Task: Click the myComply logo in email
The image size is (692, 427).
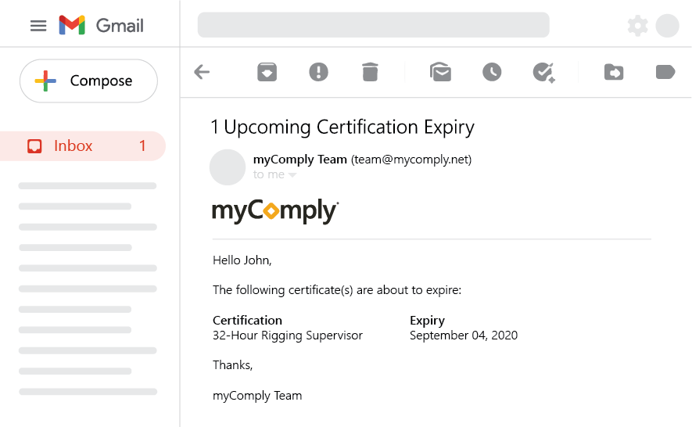Action: [275, 211]
